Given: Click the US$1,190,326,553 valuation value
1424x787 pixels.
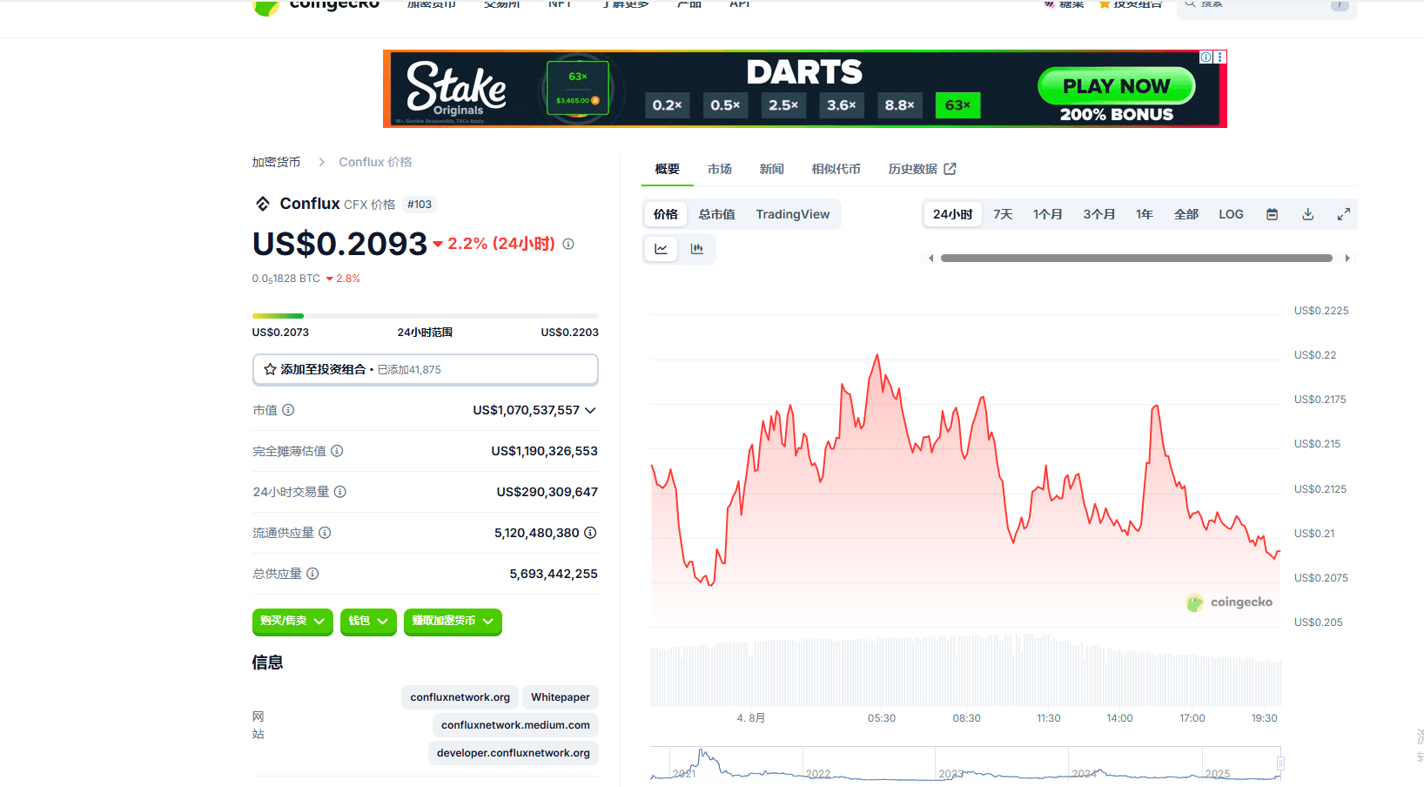Looking at the screenshot, I should (545, 451).
